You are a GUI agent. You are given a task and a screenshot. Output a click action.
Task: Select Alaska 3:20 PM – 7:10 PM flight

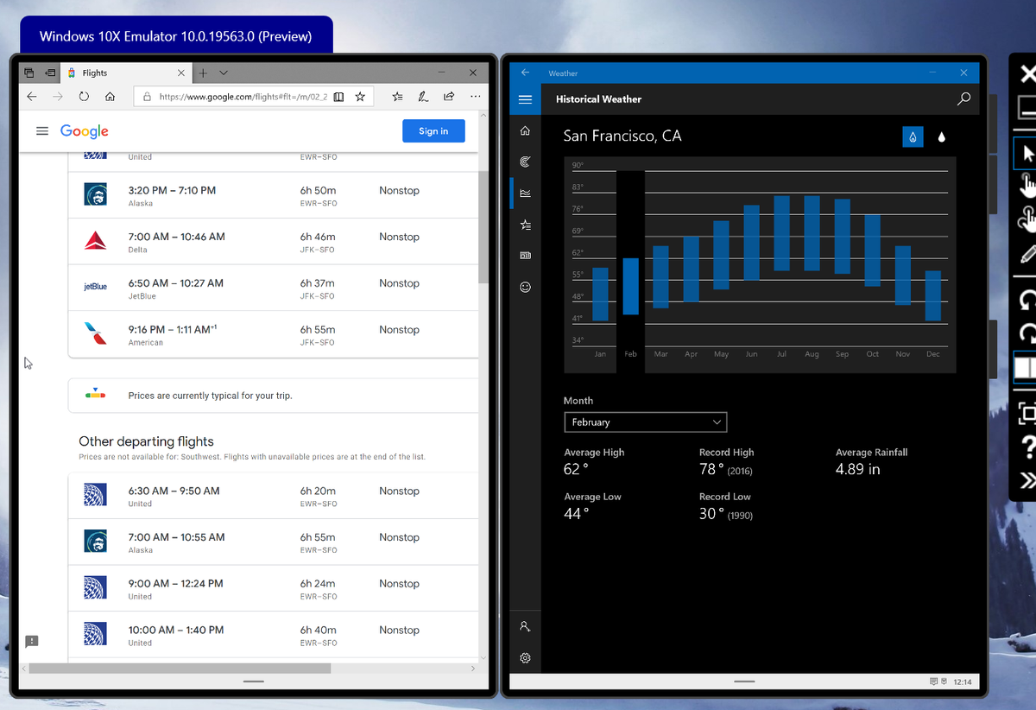pos(273,195)
